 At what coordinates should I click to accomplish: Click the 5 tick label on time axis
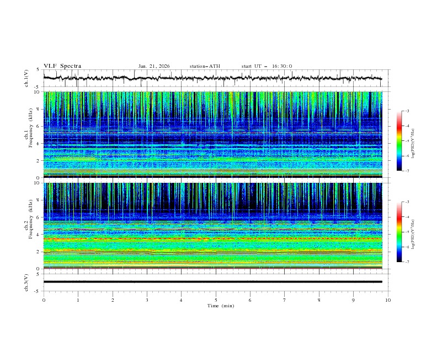pyautogui.click(x=216, y=300)
